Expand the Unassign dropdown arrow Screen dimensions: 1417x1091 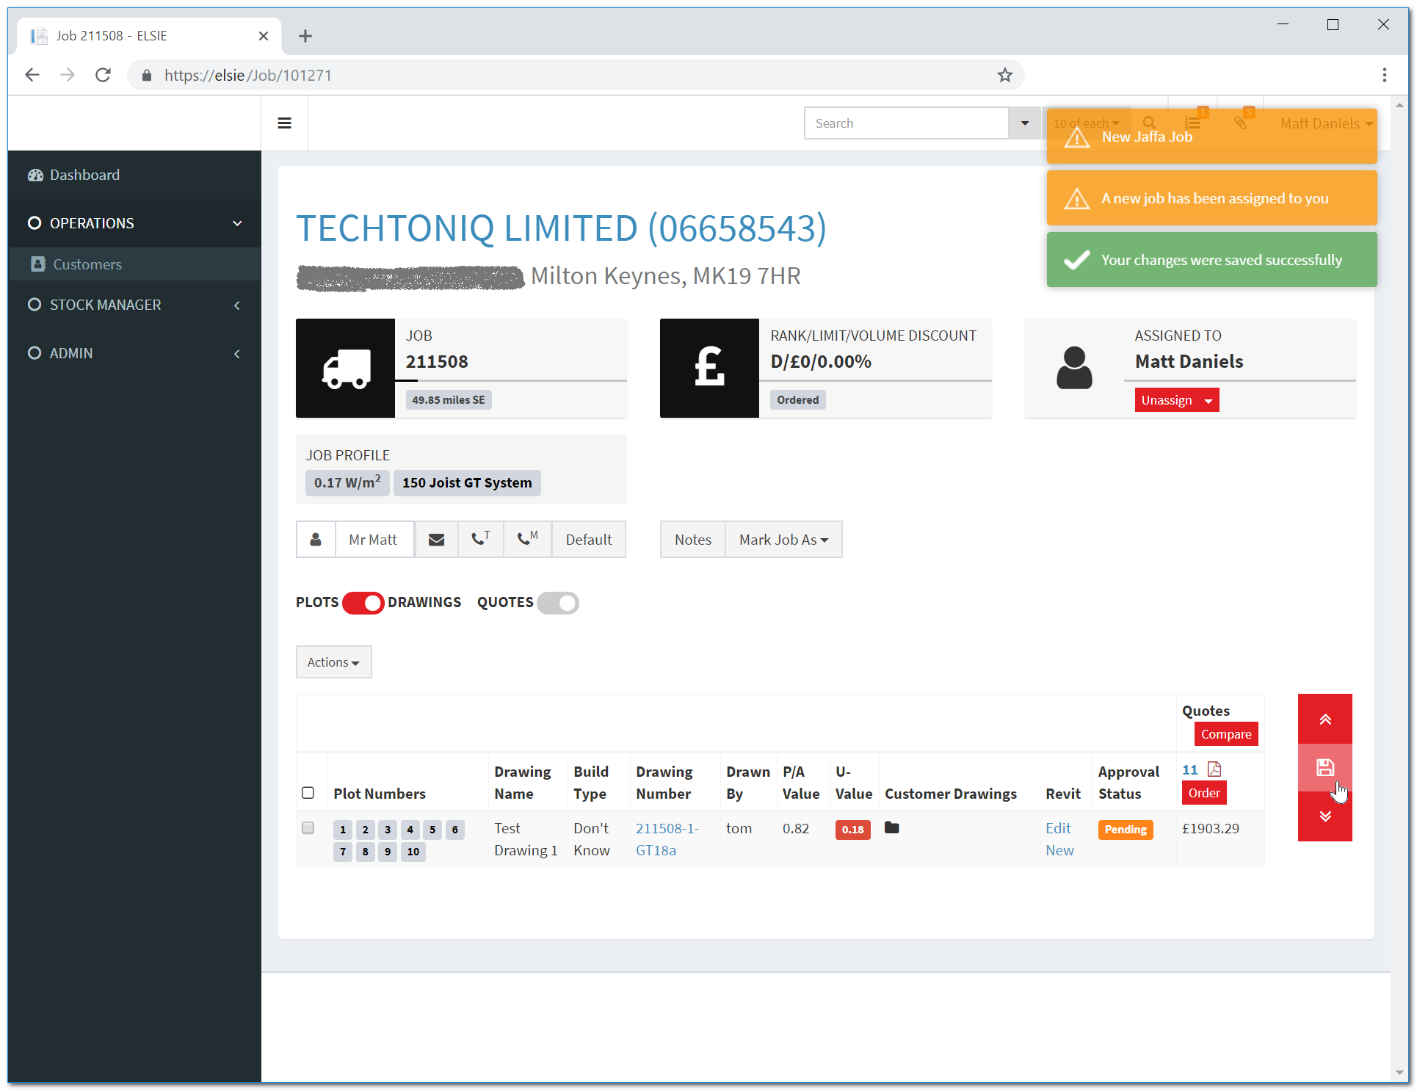point(1208,400)
